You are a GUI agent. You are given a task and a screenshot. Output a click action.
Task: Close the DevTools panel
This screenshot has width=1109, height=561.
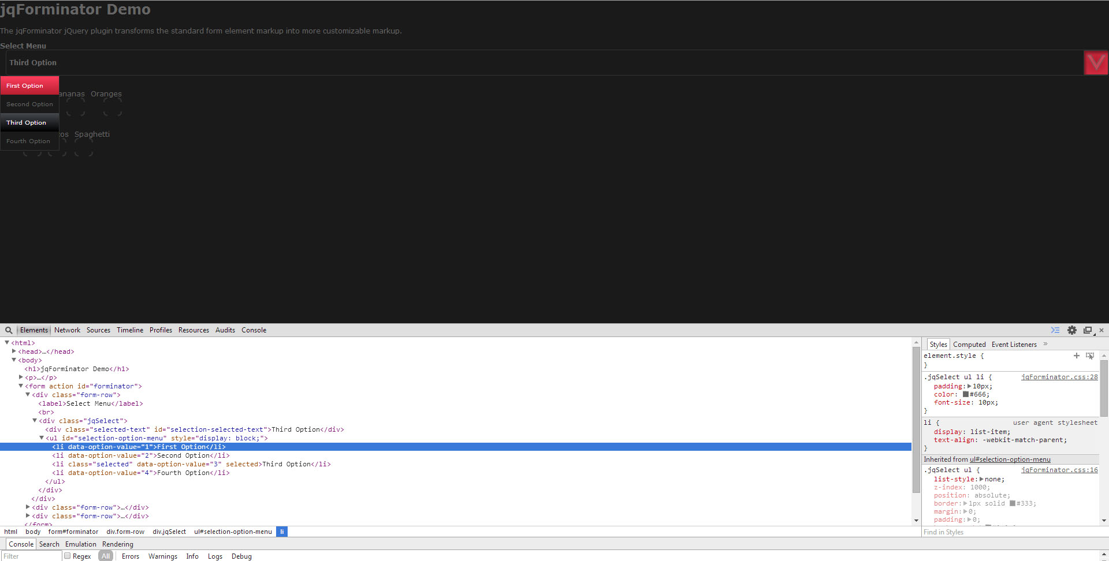(x=1101, y=330)
